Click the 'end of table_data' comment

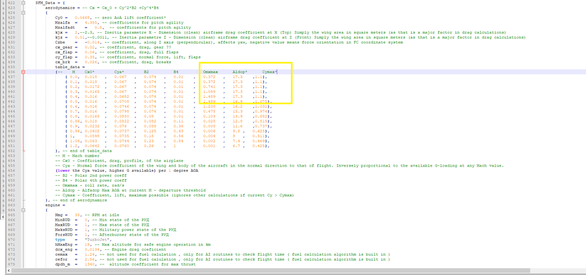tap(88, 151)
